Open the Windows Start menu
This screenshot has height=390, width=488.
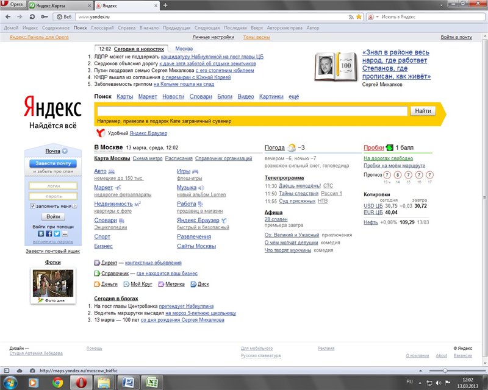click(10, 382)
